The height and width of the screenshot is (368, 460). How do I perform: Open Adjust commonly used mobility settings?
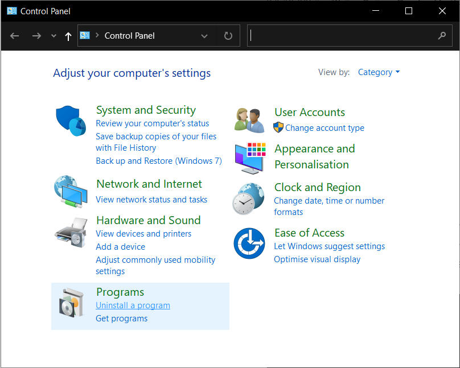click(x=155, y=266)
